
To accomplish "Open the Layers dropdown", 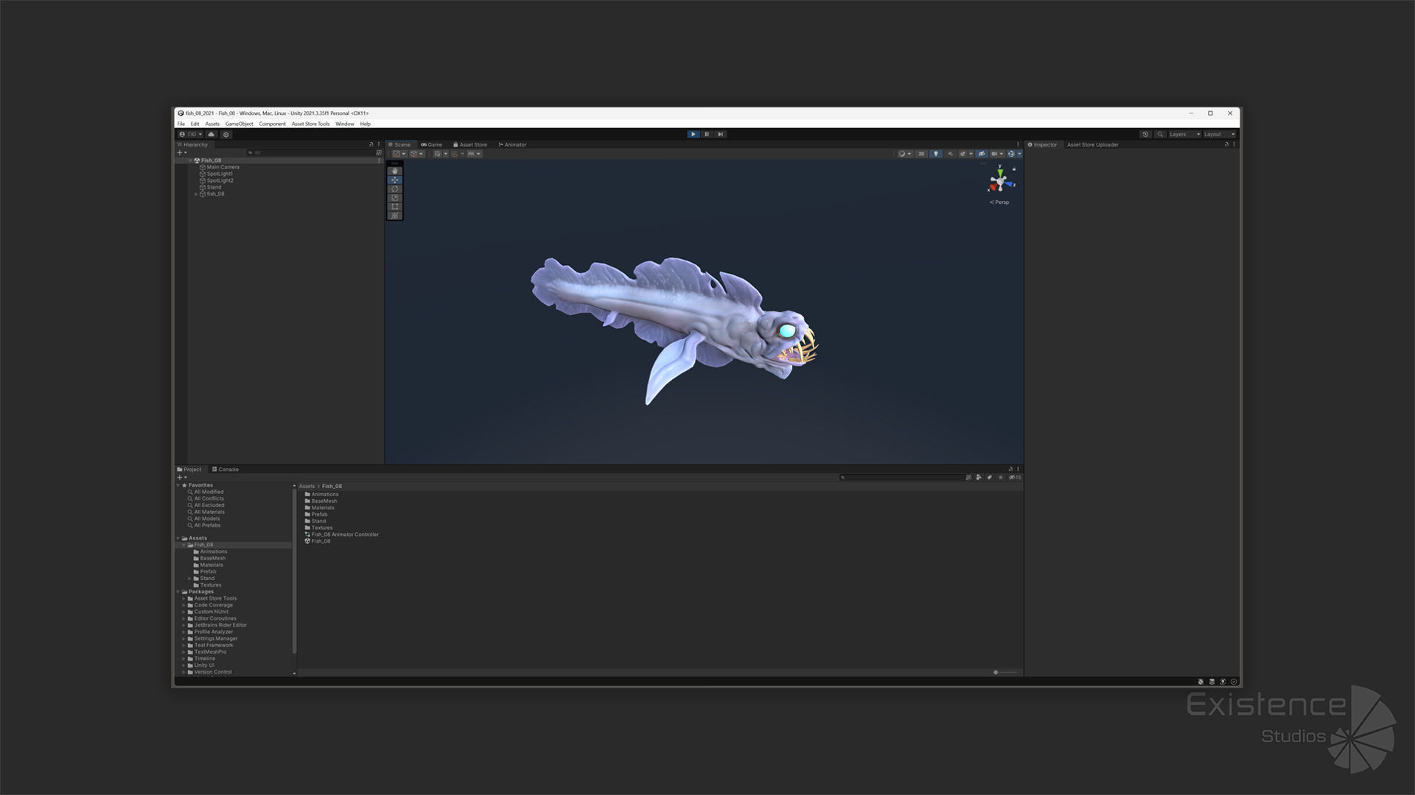I will pos(1185,134).
